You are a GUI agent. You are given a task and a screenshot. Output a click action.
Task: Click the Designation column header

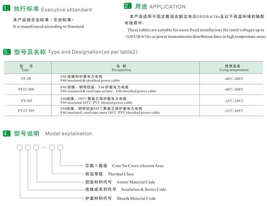tap(121, 68)
